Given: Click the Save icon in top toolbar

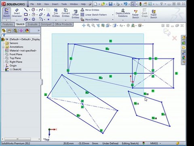Looking at the screenshot, I should click(x=110, y=4).
